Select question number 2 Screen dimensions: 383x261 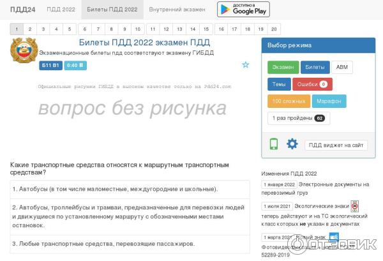pyautogui.click(x=30, y=29)
